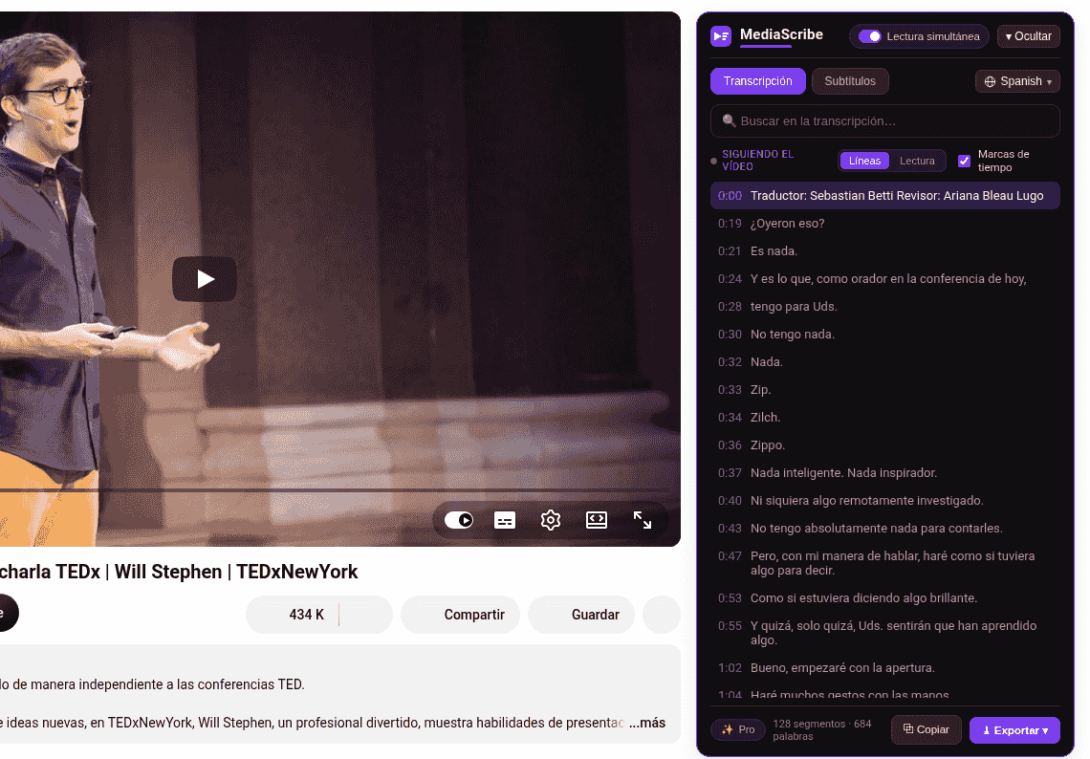Click the transcript search field
Viewport: 1090px width, 759px height.
pyautogui.click(x=885, y=121)
